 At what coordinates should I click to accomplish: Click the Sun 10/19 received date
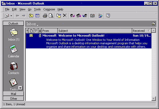[x=142, y=36]
